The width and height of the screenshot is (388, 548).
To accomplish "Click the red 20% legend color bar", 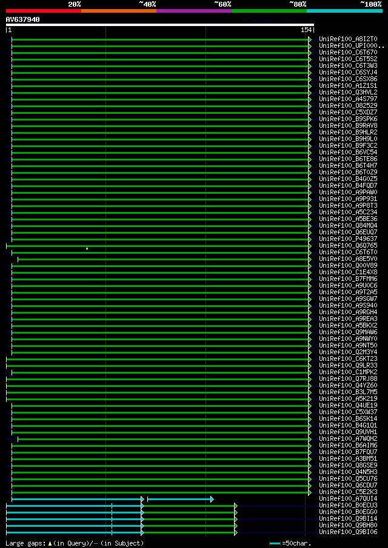I will (x=44, y=11).
